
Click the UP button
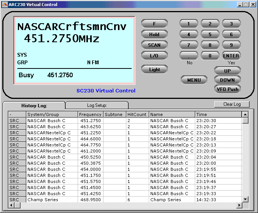228,71
